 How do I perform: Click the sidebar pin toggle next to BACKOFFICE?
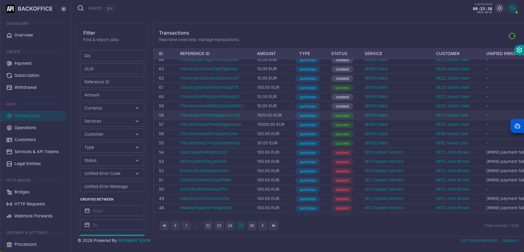click(x=64, y=9)
